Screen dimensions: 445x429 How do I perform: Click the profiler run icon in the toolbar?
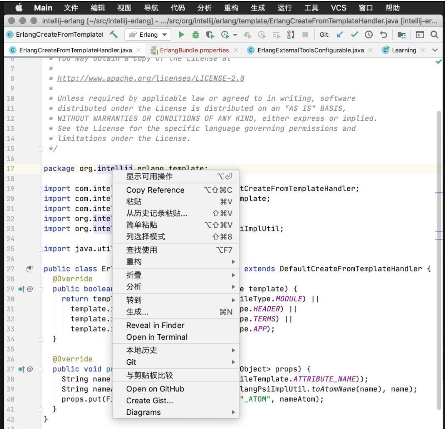pos(225,35)
